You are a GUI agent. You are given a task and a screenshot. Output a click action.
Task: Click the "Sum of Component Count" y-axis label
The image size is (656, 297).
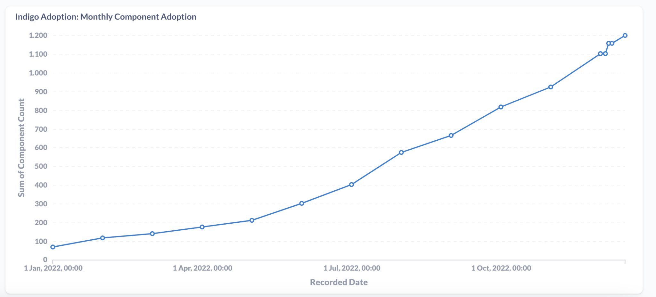click(21, 148)
